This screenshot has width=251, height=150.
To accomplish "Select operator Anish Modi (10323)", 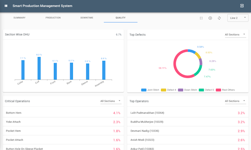I will (x=188, y=140).
